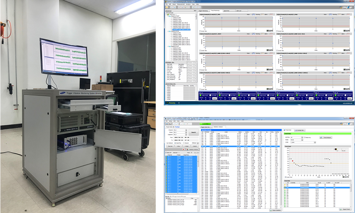355x213 pixels.
Task: Toggle the Select All checkbox
Action: (x=166, y=152)
